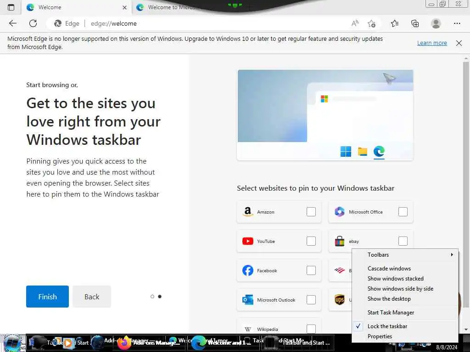Check the Microsoft Outlook checkbox

pos(311,300)
